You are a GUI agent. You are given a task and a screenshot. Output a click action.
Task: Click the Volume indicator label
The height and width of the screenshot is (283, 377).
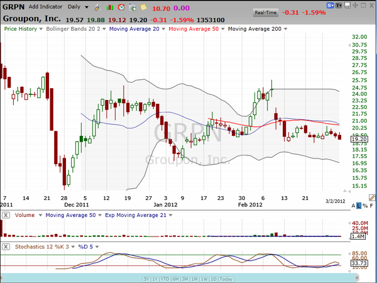coord(25,215)
